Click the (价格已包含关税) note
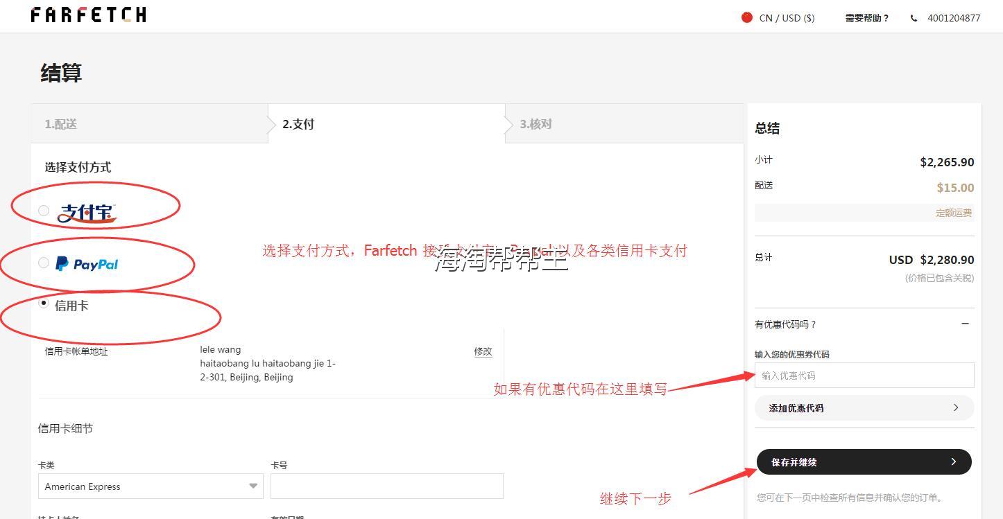Screen dimensions: 1003x519 point(939,278)
